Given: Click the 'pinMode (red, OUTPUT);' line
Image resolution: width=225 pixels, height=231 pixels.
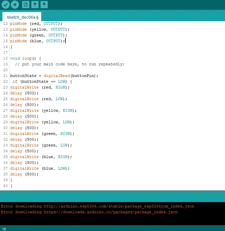Looking at the screenshot, I should [36, 24].
